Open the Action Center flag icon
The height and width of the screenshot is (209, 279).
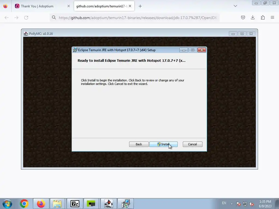[238, 204]
